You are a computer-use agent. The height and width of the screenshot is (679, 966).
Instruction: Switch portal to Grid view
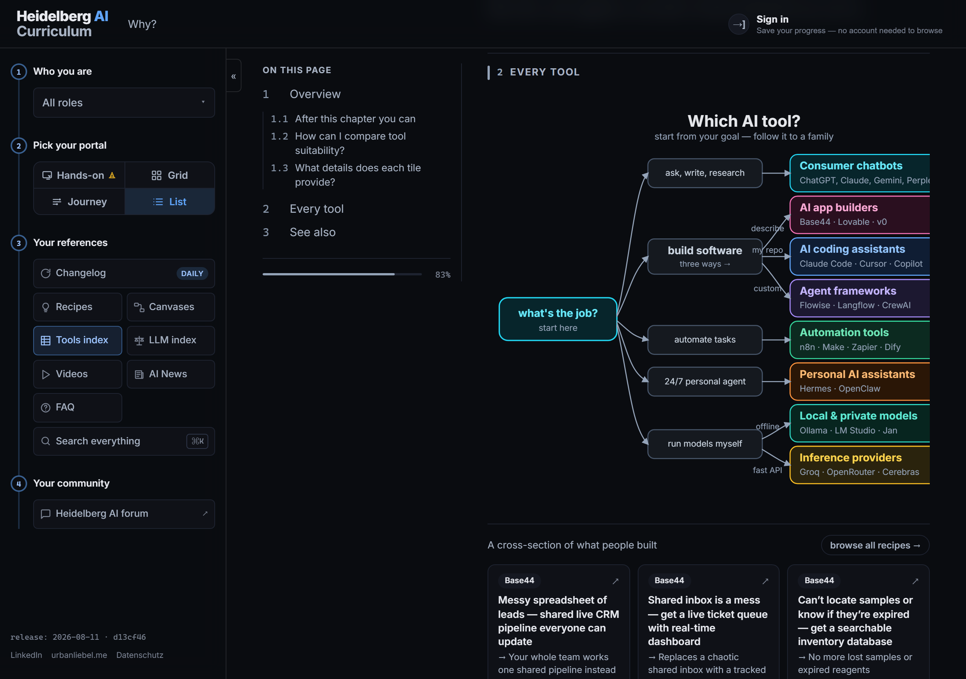169,175
